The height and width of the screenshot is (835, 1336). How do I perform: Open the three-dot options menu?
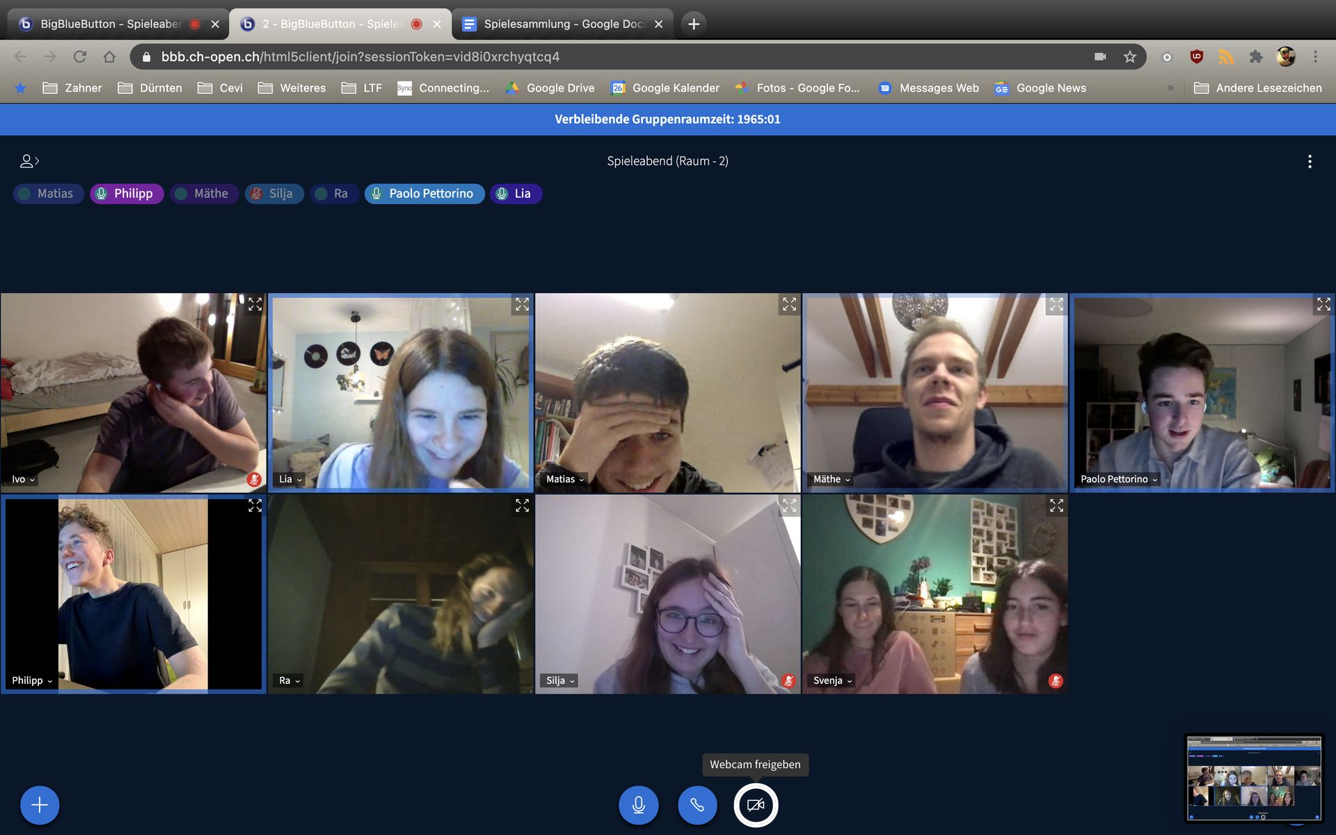pos(1310,161)
